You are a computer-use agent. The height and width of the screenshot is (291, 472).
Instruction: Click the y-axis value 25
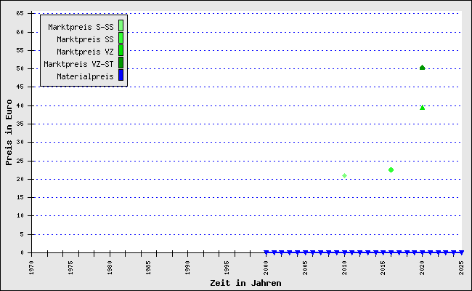tap(20, 161)
